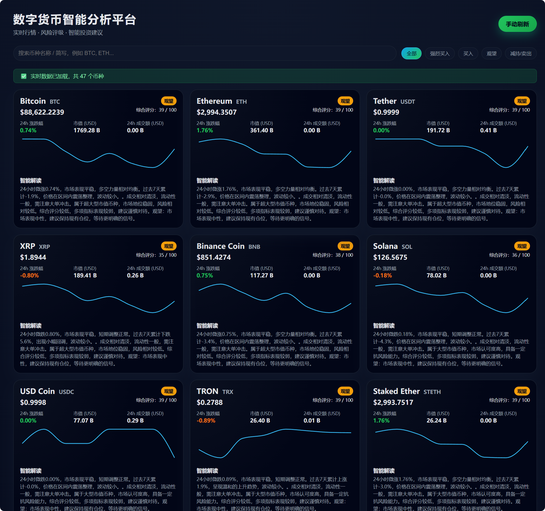This screenshot has height=511, width=545.
Task: Click the Ethereum price $2,994.3507
Action: (216, 112)
